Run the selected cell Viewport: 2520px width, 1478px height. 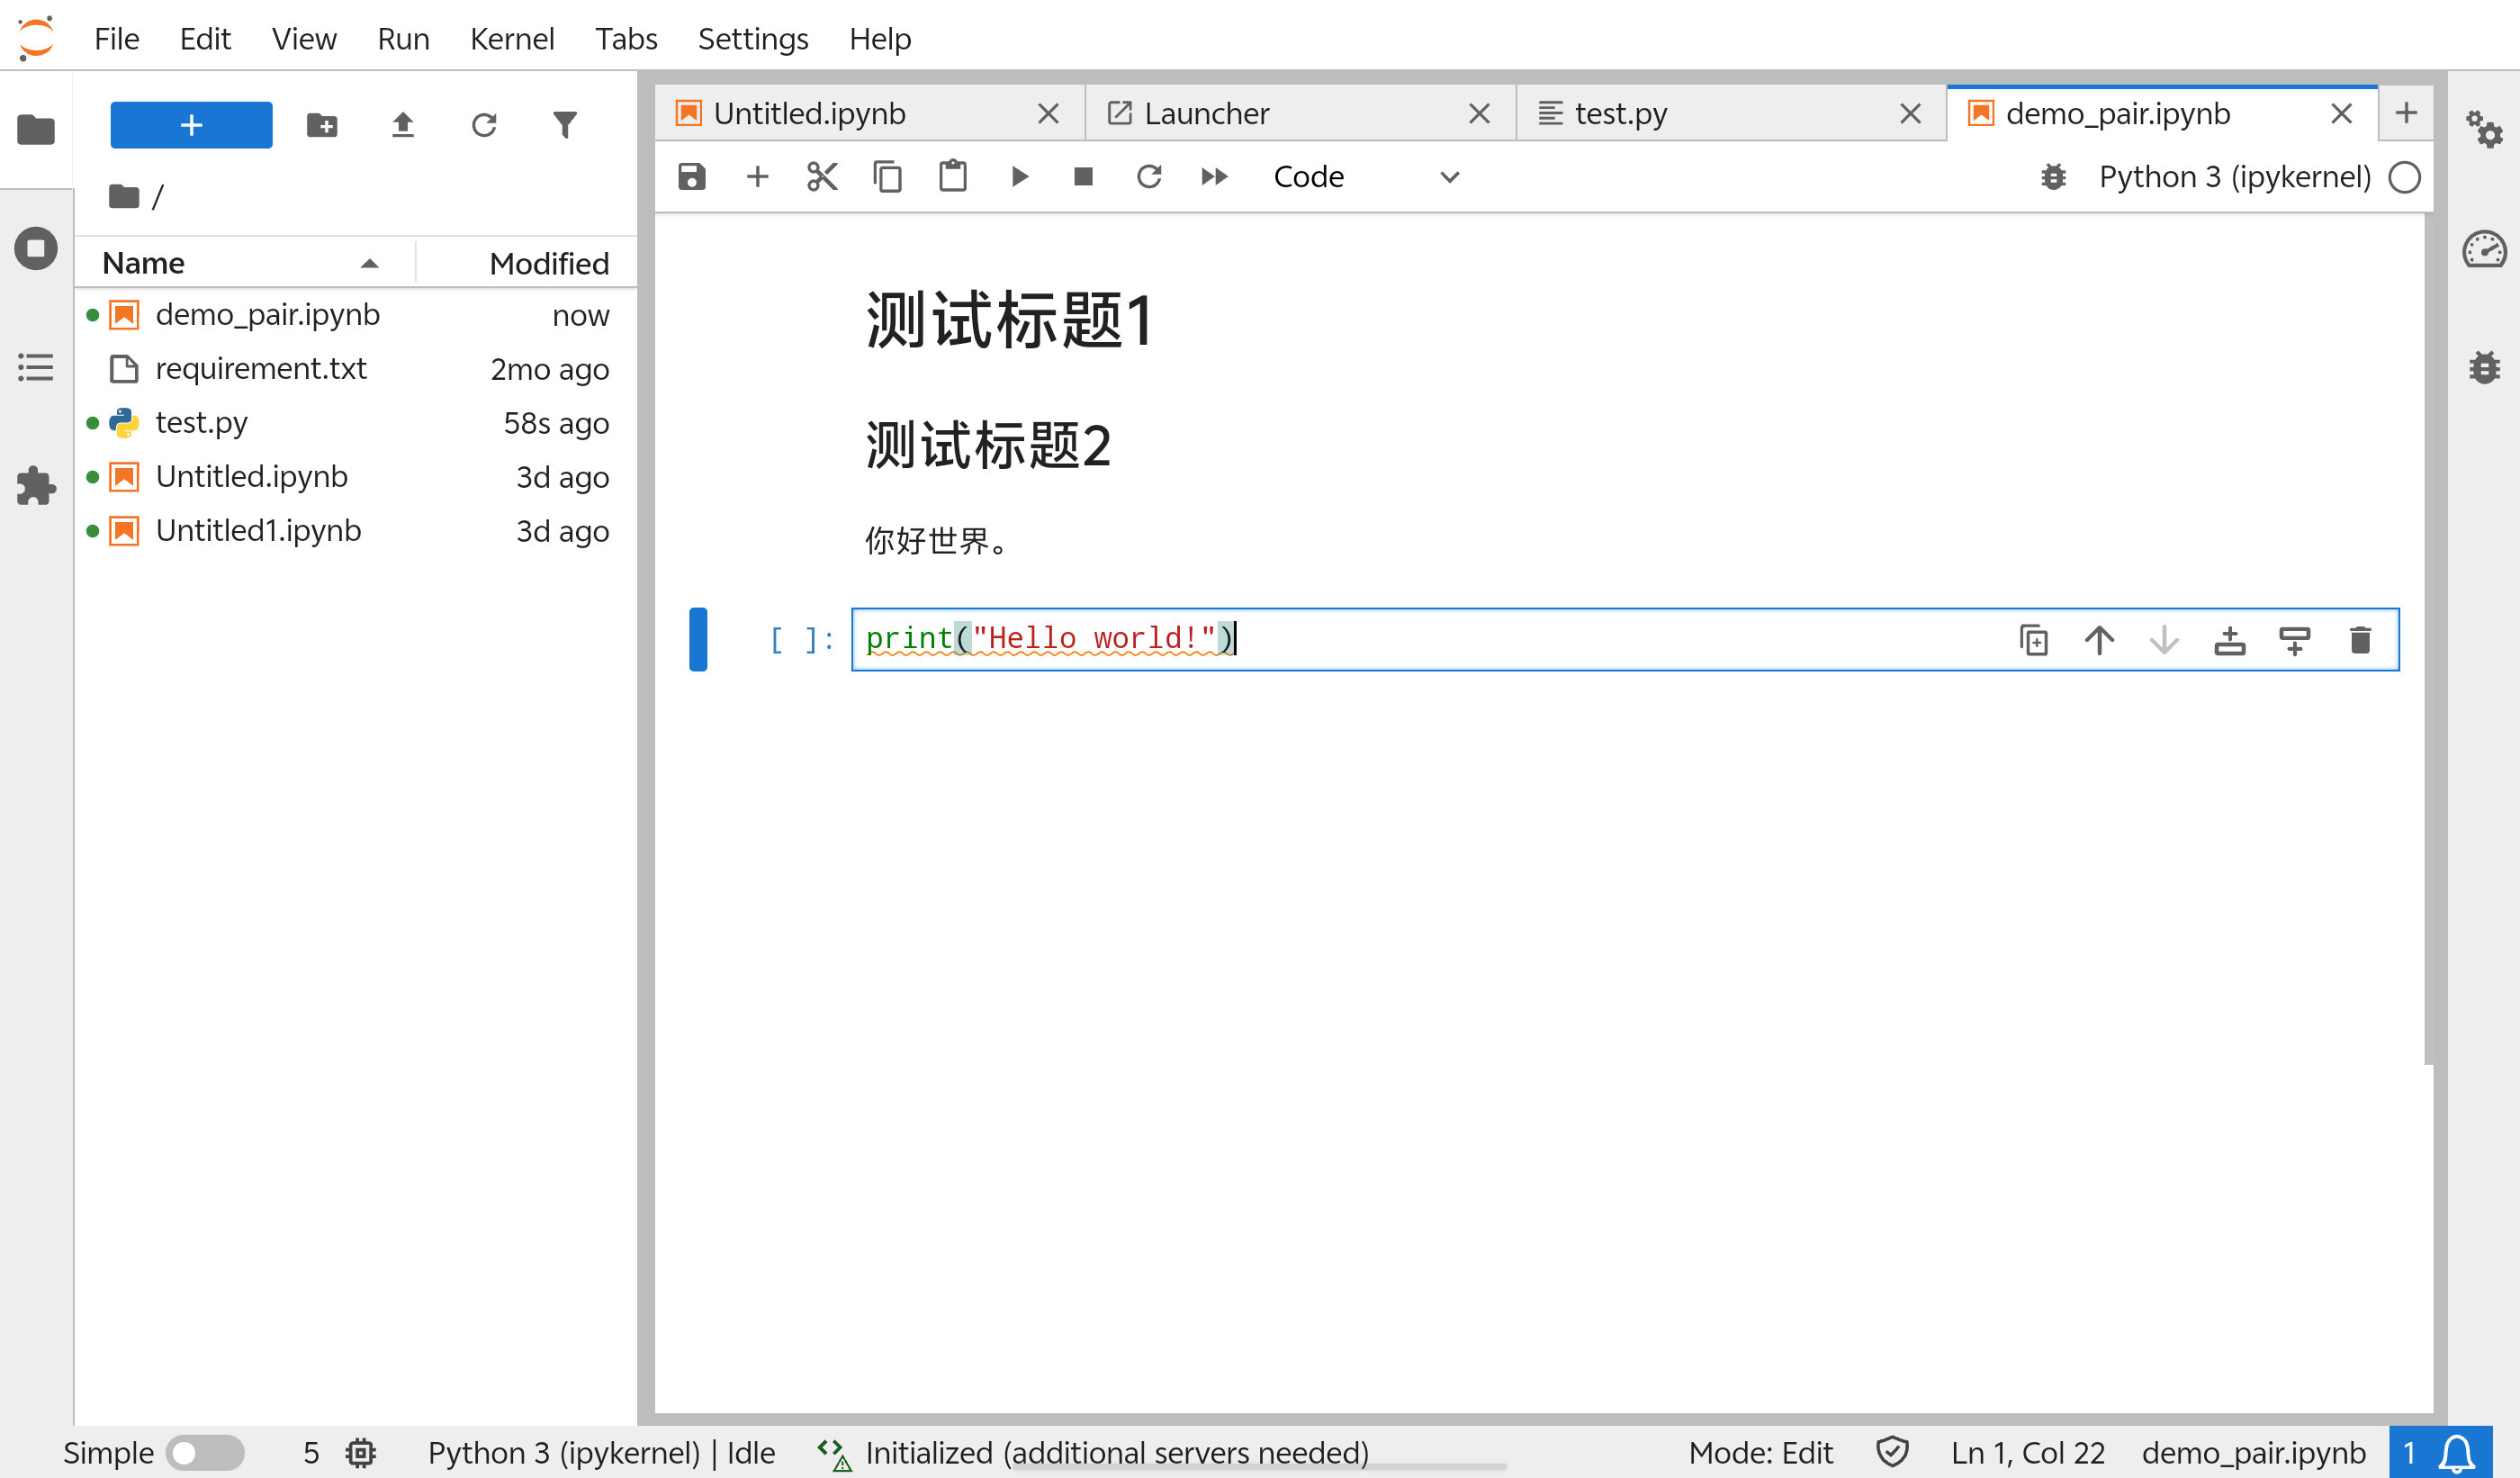pos(1019,177)
